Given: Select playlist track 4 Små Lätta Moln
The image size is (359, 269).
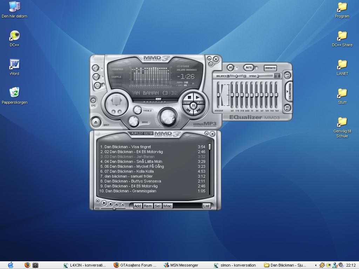Looking at the screenshot, I should point(153,161).
